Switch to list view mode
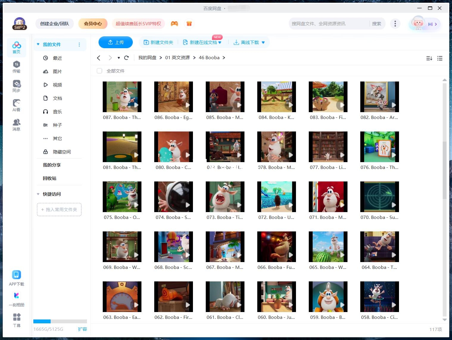The height and width of the screenshot is (340, 452). pos(440,58)
